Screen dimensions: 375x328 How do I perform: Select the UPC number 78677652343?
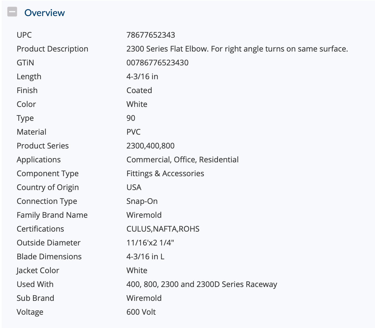[151, 35]
